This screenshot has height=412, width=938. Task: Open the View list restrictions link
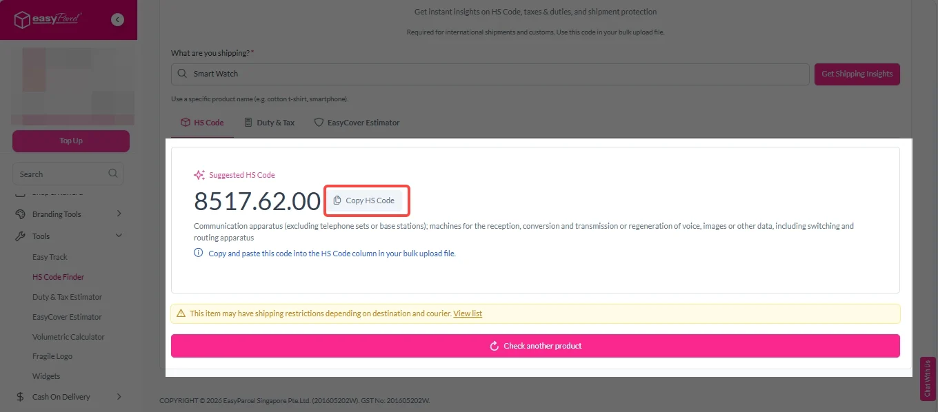pyautogui.click(x=468, y=313)
